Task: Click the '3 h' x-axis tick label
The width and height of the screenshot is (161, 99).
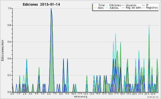Action: pyautogui.click(x=31, y=94)
